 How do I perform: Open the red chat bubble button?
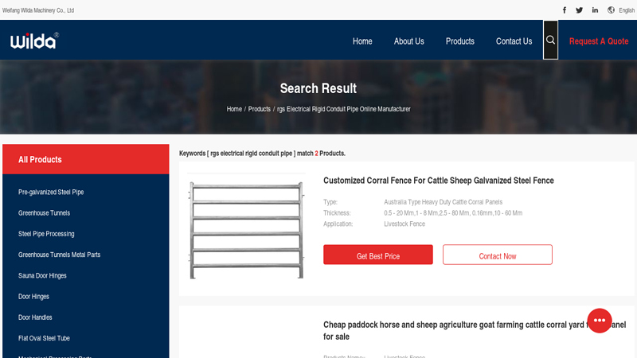pos(600,320)
